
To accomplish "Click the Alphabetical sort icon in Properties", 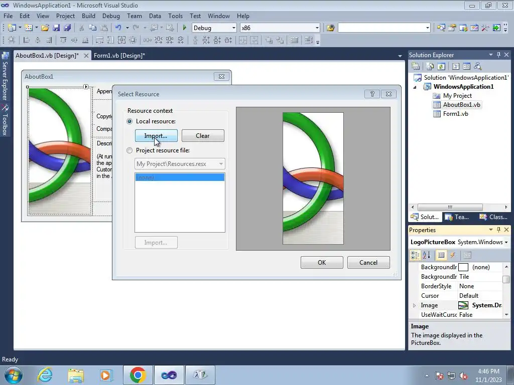I will click(426, 255).
